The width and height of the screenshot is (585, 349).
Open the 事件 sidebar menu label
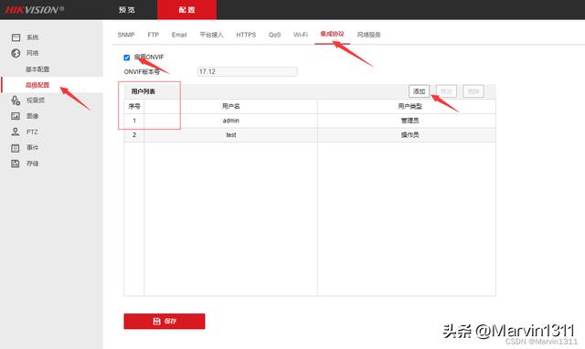click(33, 148)
